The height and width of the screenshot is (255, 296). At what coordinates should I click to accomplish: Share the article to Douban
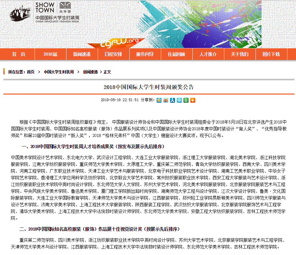click(186, 100)
